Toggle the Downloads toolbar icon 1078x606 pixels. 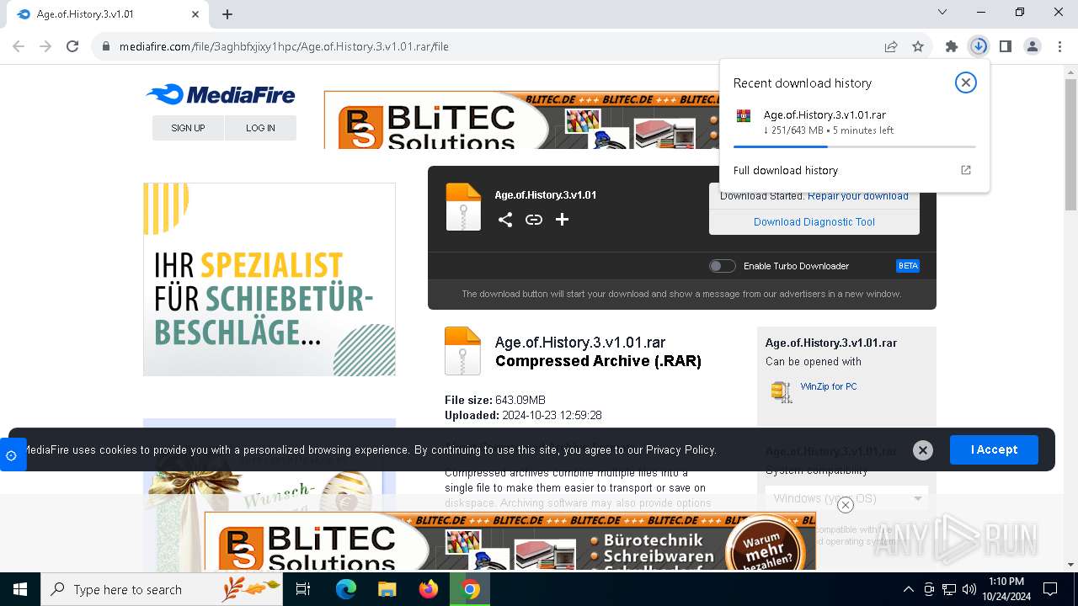pyautogui.click(x=979, y=46)
